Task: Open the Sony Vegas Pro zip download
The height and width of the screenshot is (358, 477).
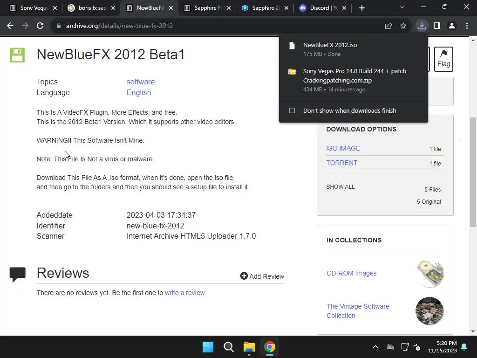Action: [x=354, y=80]
